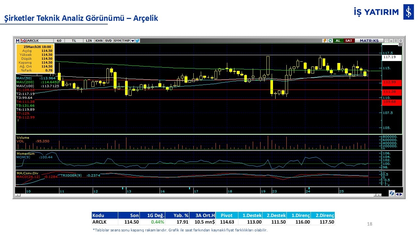Click the orange lightning bolt icon
Image resolution: width=418 pixels, height=235 pixels.
click(x=325, y=41)
